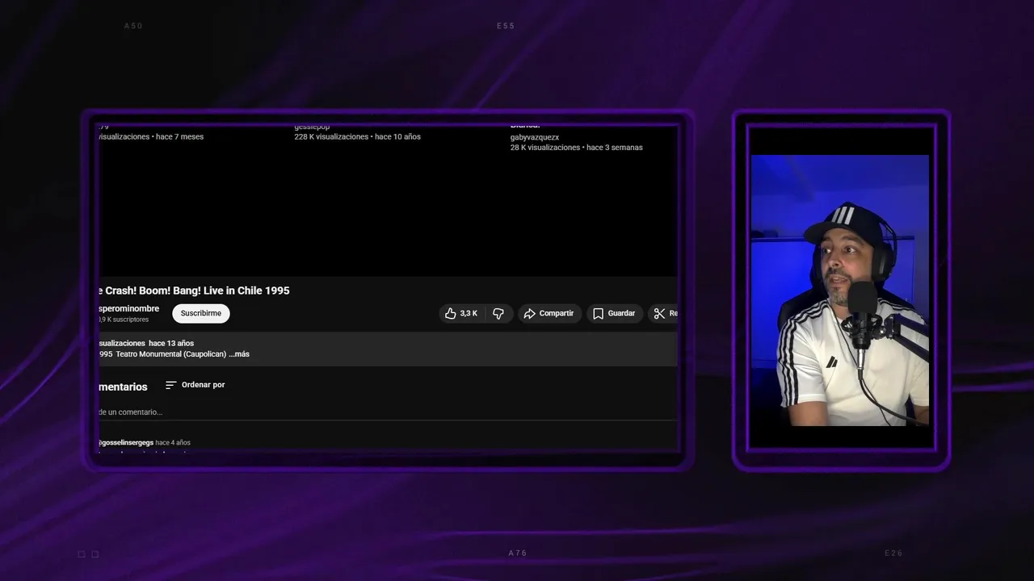1034x581 pixels.
Task: Click text '28 K visualizaciones • hace 3 semanas'
Action: 576,148
